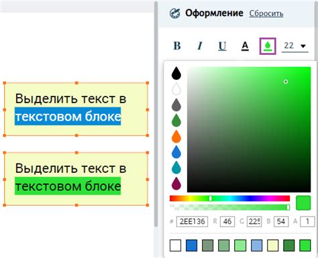Select the teal drop color preset
318x258 pixels.
176,168
